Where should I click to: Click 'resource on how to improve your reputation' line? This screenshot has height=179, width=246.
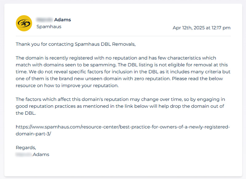coord(67,85)
